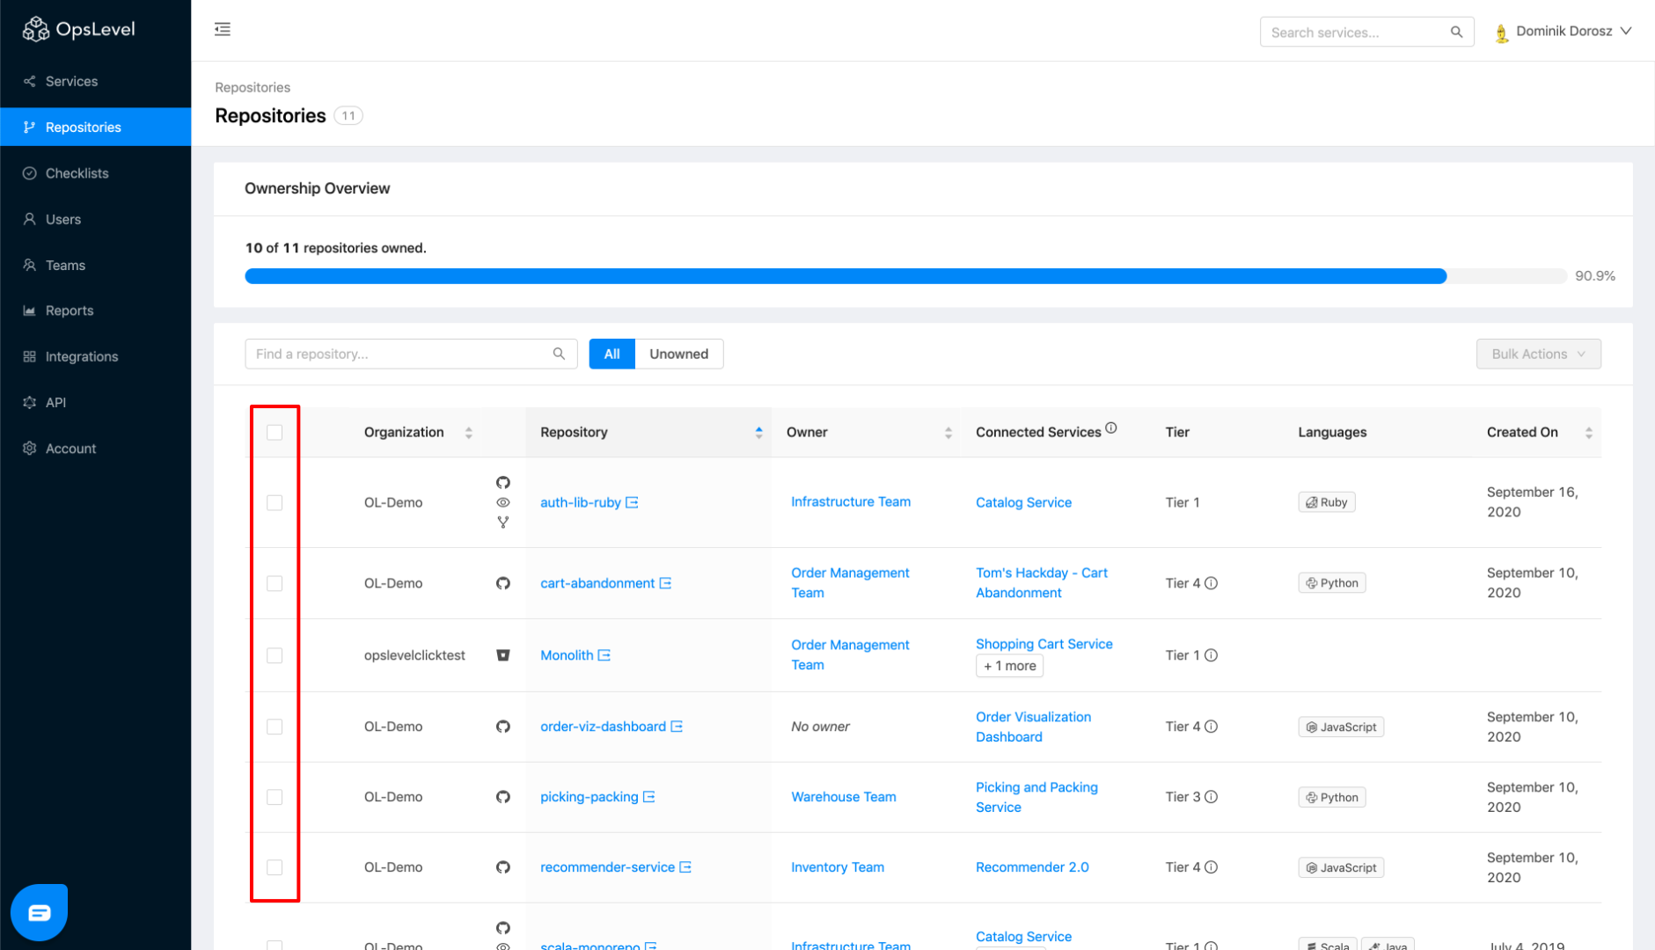Check the box for the order-viz-dashboard row

pyautogui.click(x=275, y=727)
